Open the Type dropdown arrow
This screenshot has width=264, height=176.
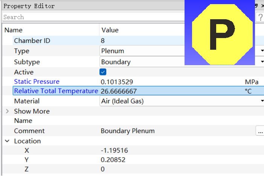pyautogui.click(x=262, y=51)
